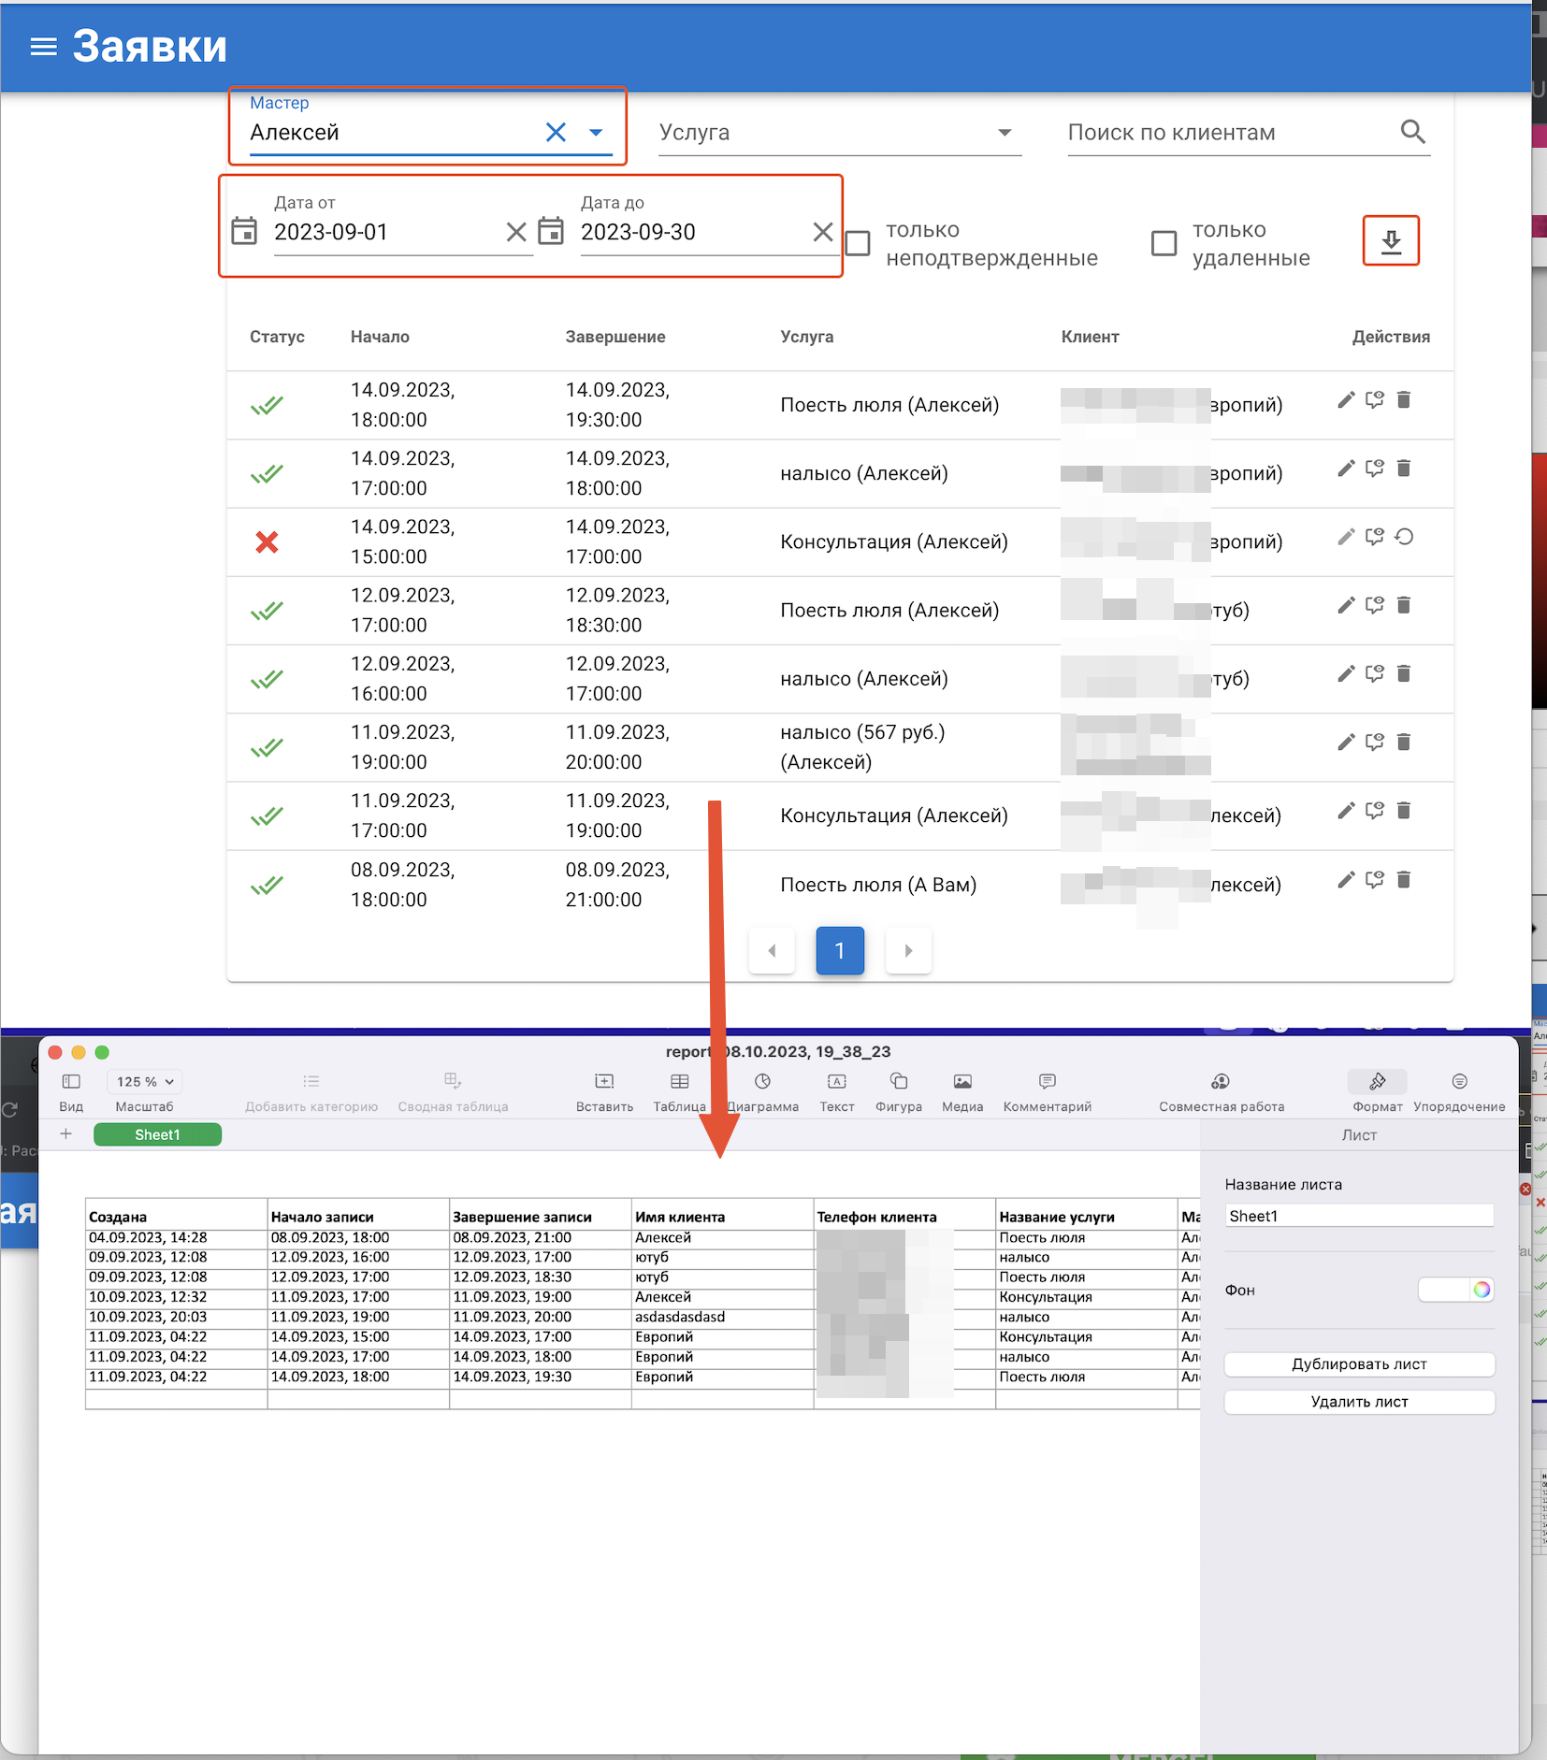1547x1760 pixels.
Task: Enable только удаленные checkbox
Action: coord(1164,243)
